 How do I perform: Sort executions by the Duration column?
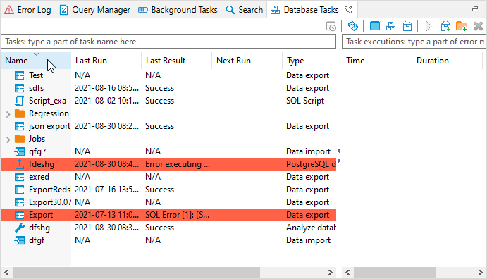pyautogui.click(x=447, y=61)
